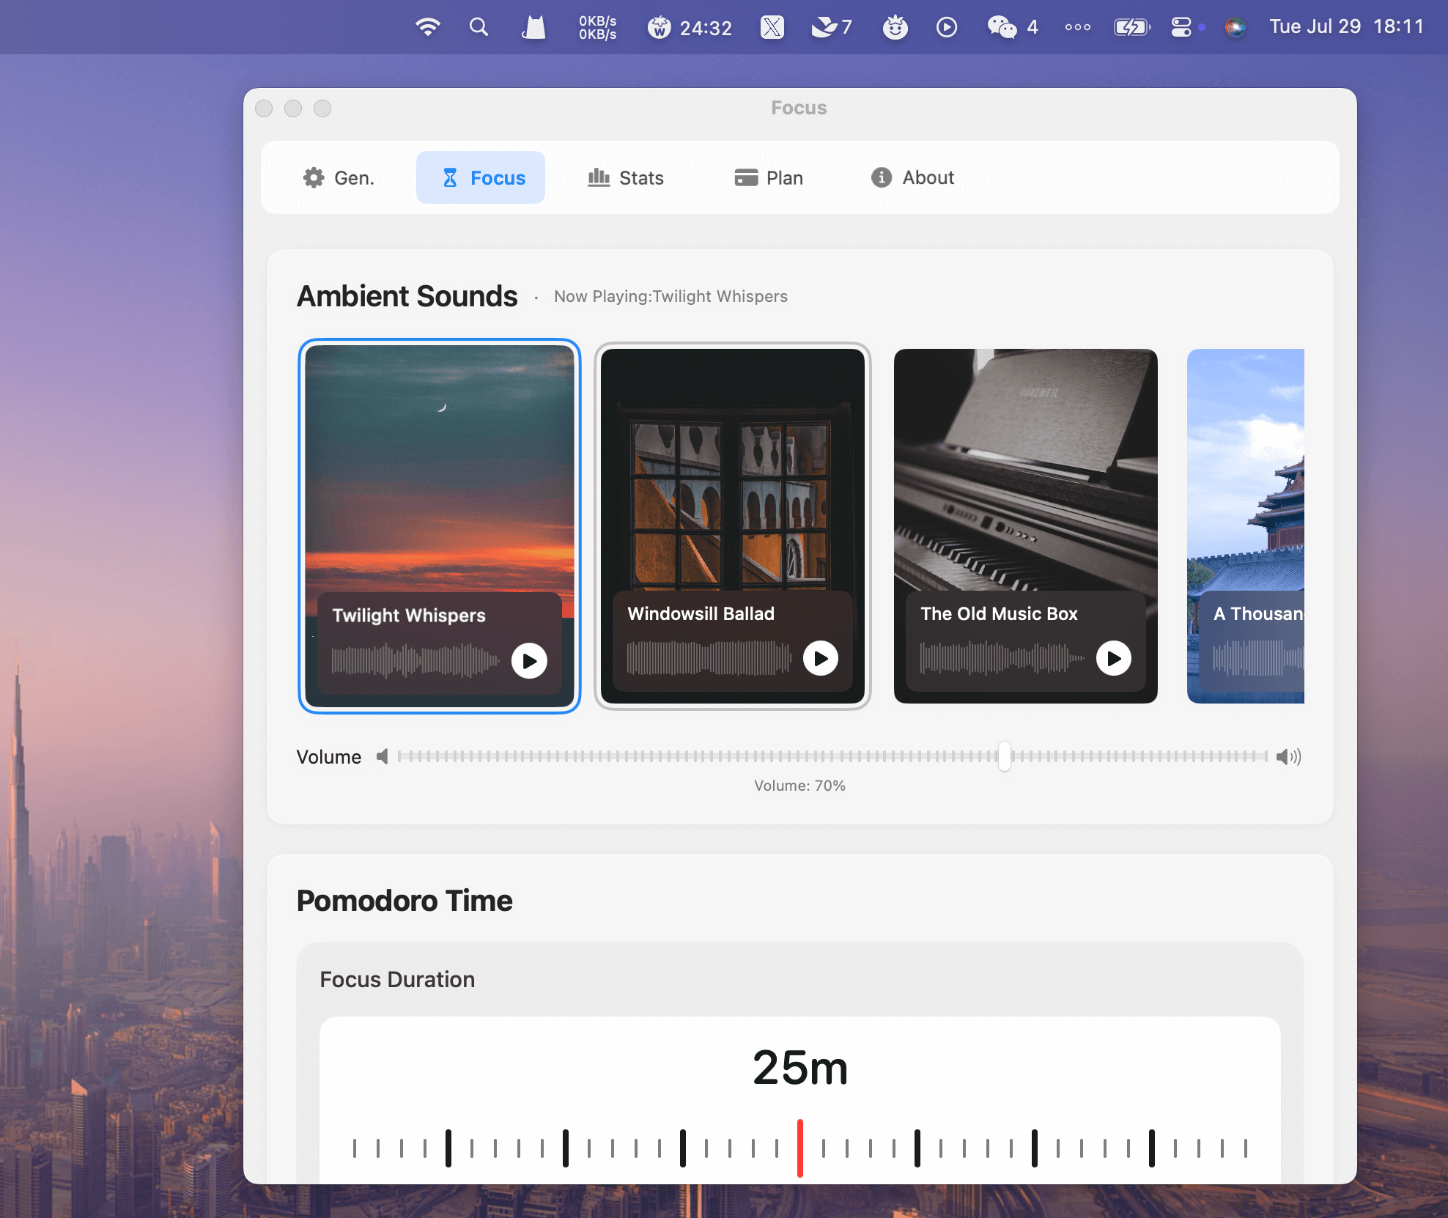Image resolution: width=1448 pixels, height=1218 pixels.
Task: Go to the About tab
Action: click(912, 178)
